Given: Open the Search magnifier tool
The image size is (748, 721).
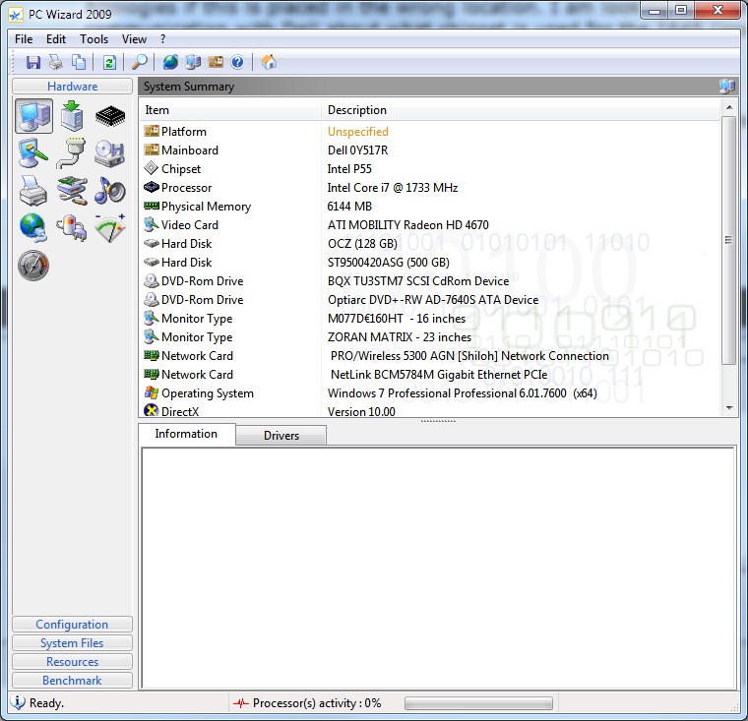Looking at the screenshot, I should point(140,62).
